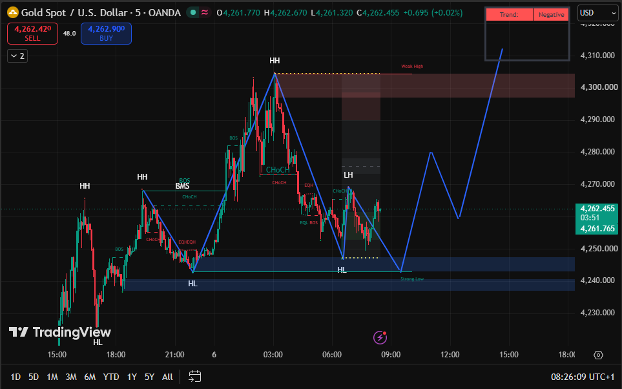The image size is (622, 389).
Task: Click the EQHEQH label on chart
Action: [x=187, y=242]
